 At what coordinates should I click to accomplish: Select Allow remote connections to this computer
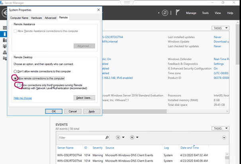pos(16,78)
